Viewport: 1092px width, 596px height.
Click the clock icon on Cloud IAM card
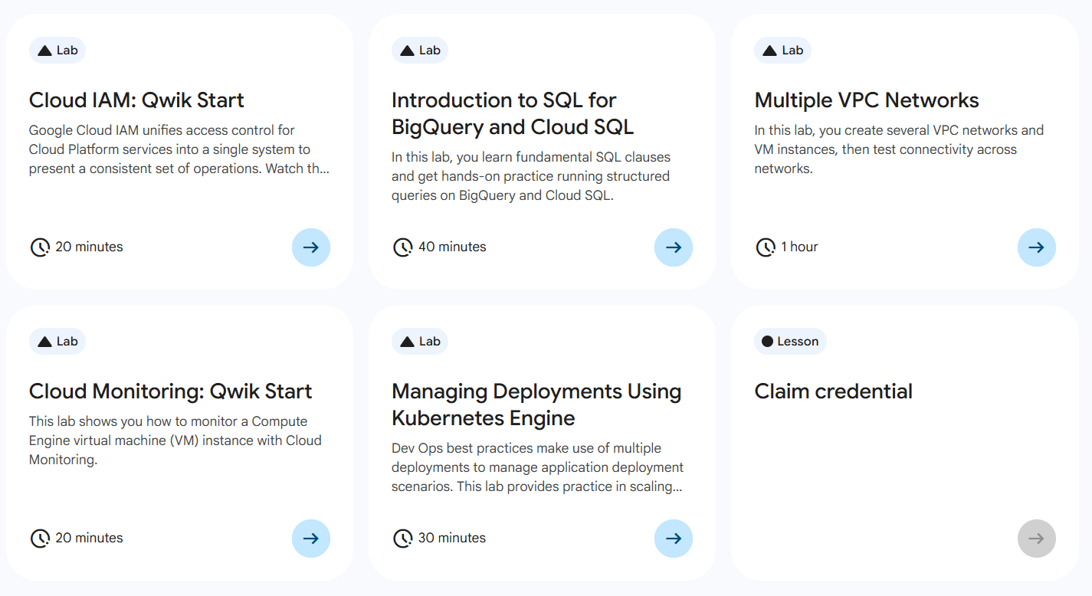pyautogui.click(x=40, y=247)
